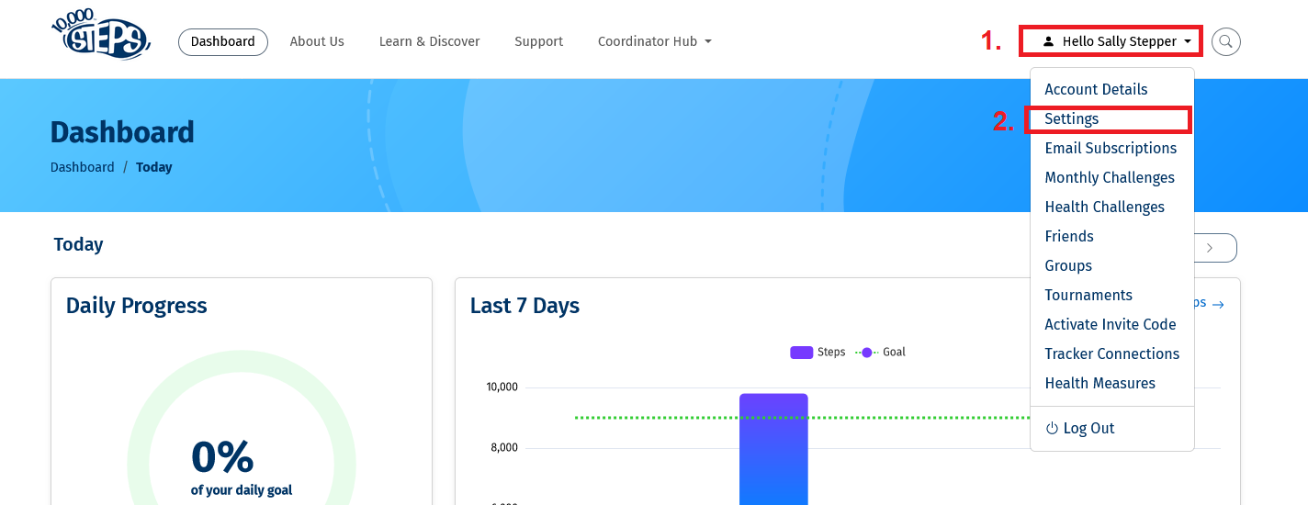This screenshot has width=1308, height=505.
Task: Open the Learn & Discover menu item
Action: pyautogui.click(x=430, y=41)
